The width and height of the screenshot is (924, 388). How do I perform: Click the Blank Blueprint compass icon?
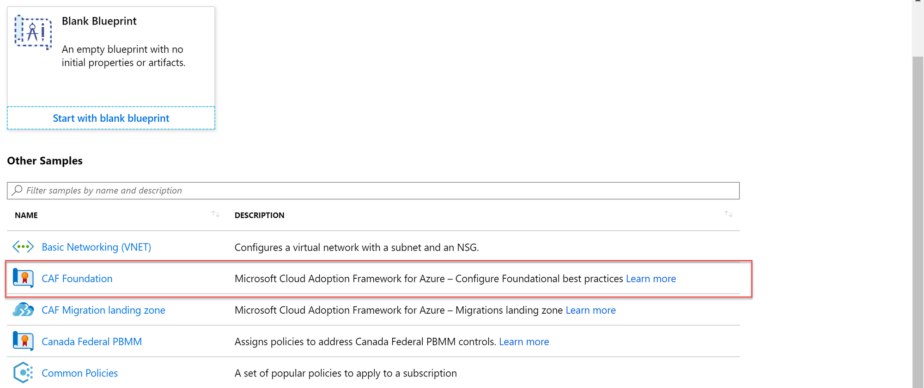[33, 32]
